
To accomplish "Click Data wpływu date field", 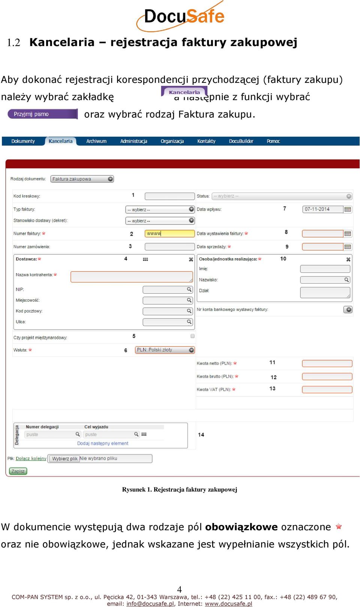I will (x=323, y=209).
